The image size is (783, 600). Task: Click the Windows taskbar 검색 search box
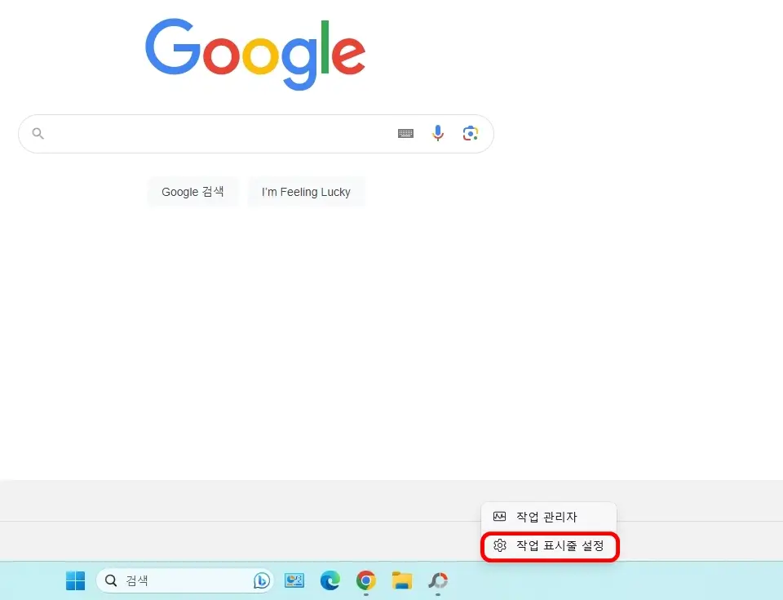point(171,580)
